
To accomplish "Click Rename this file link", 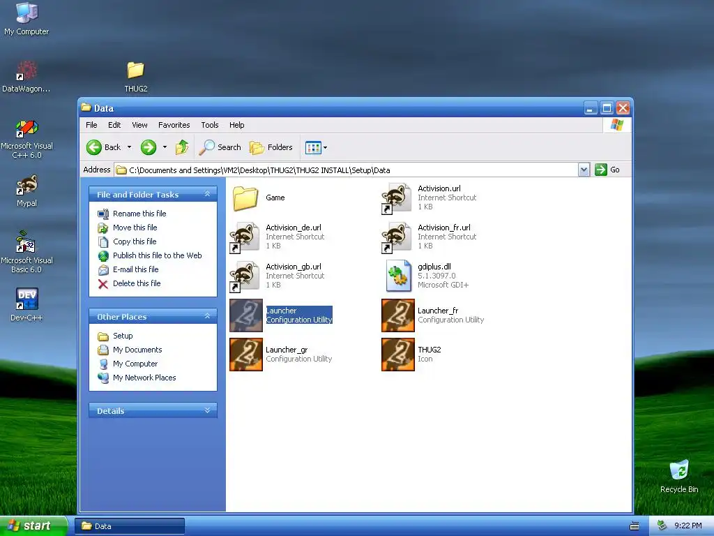I will point(139,214).
